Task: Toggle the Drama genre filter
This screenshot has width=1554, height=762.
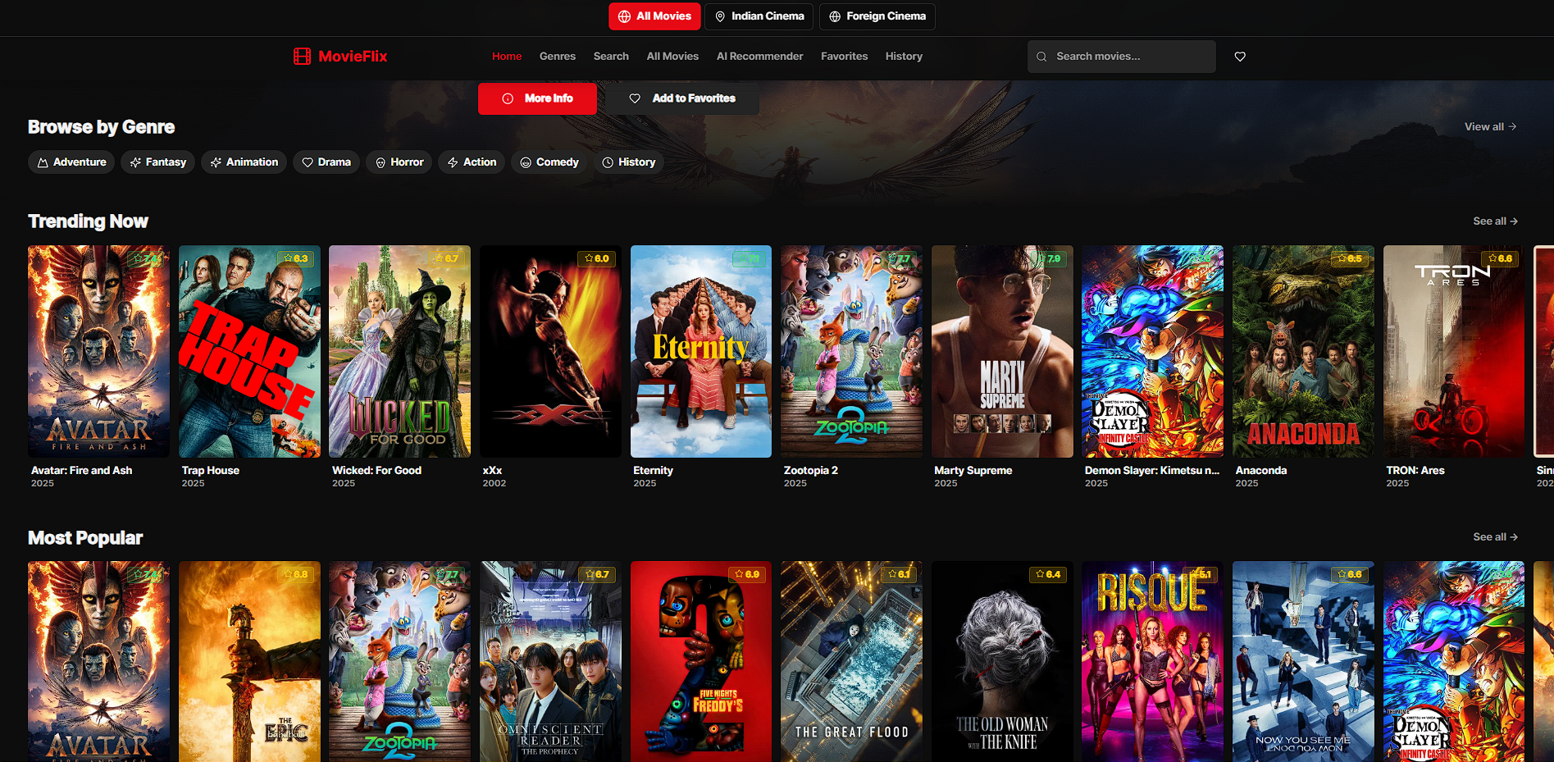Action: tap(326, 162)
